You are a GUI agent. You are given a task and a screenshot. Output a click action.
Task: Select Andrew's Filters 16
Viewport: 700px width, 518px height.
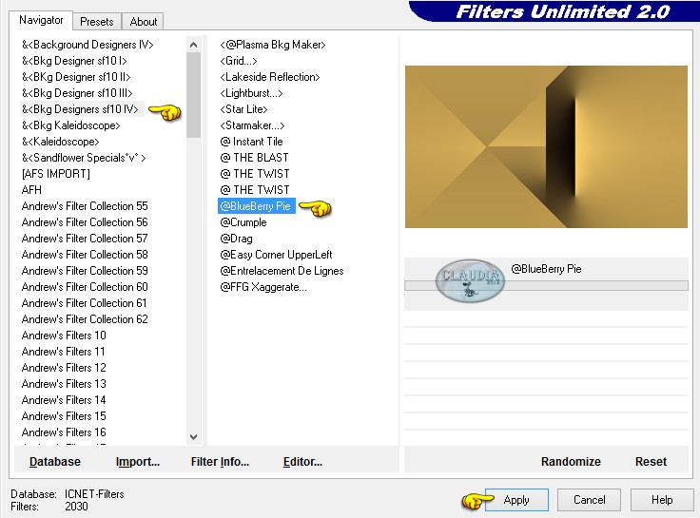pos(64,432)
